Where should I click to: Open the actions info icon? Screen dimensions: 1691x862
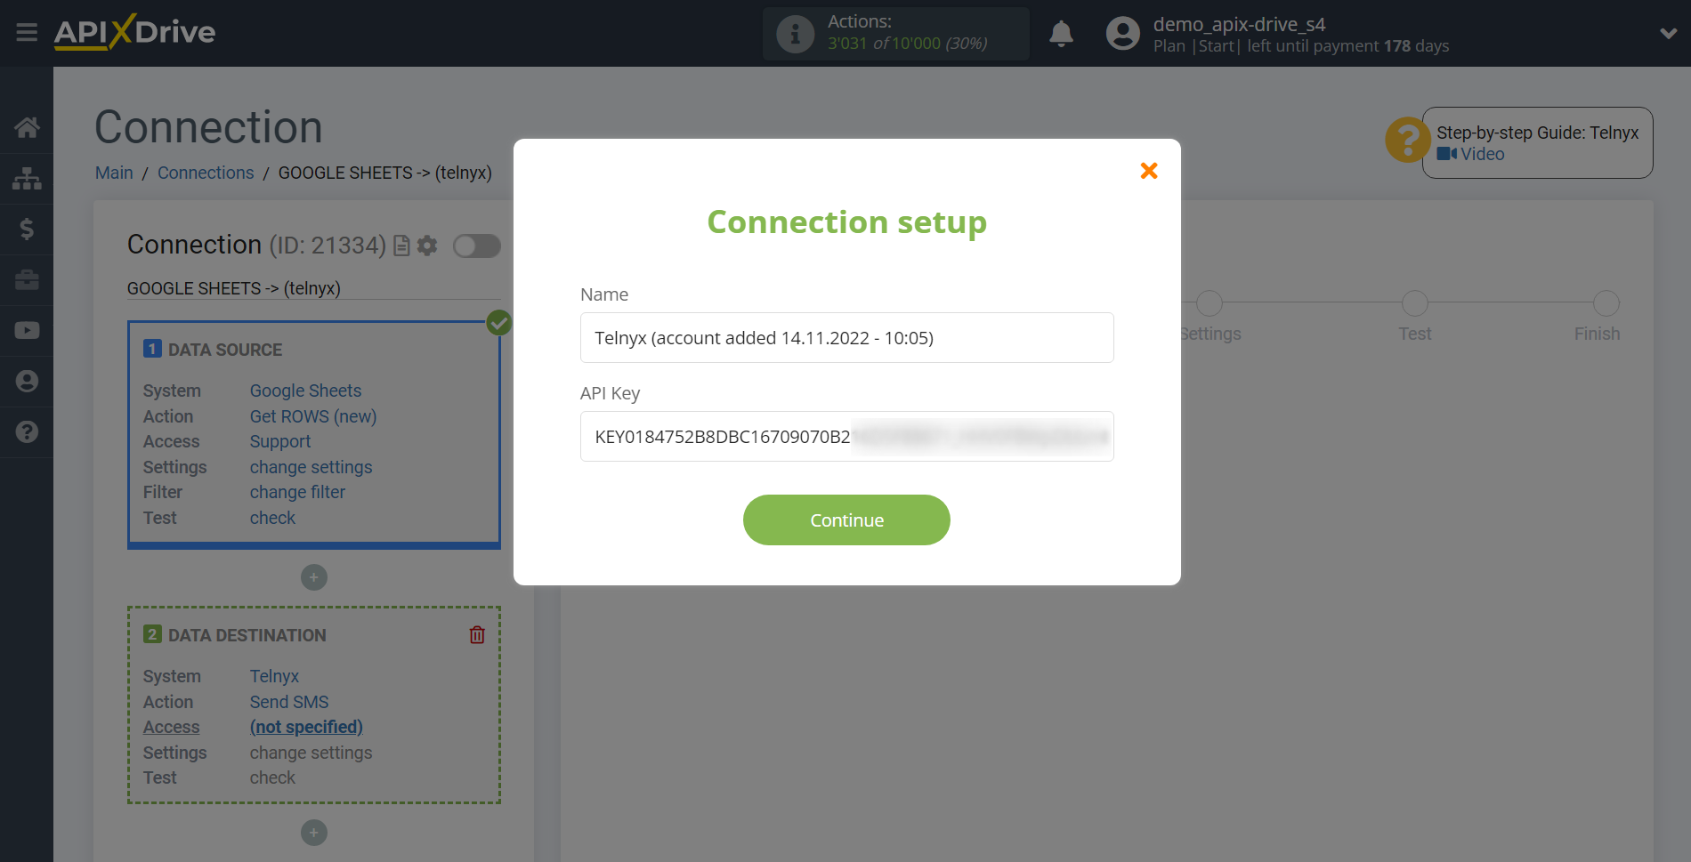pos(795,34)
